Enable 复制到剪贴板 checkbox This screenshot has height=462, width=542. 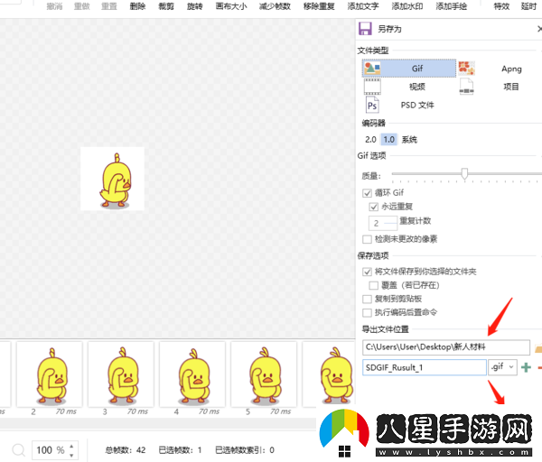(367, 299)
